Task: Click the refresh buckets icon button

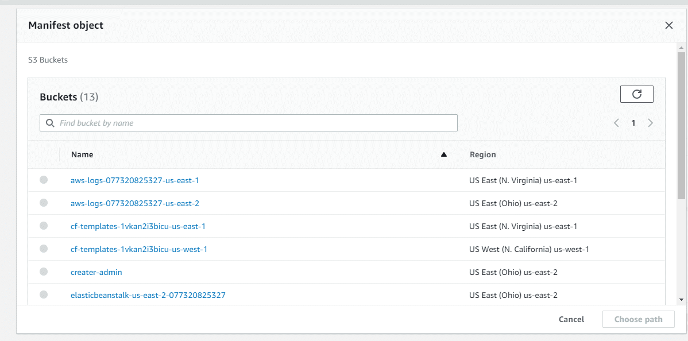Action: pos(637,94)
